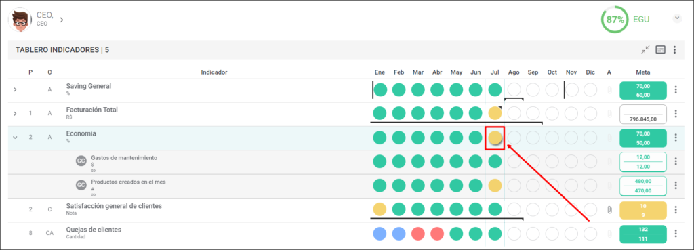The image size is (694, 250).
Task: Open the Saving General indicator name
Action: 89,86
